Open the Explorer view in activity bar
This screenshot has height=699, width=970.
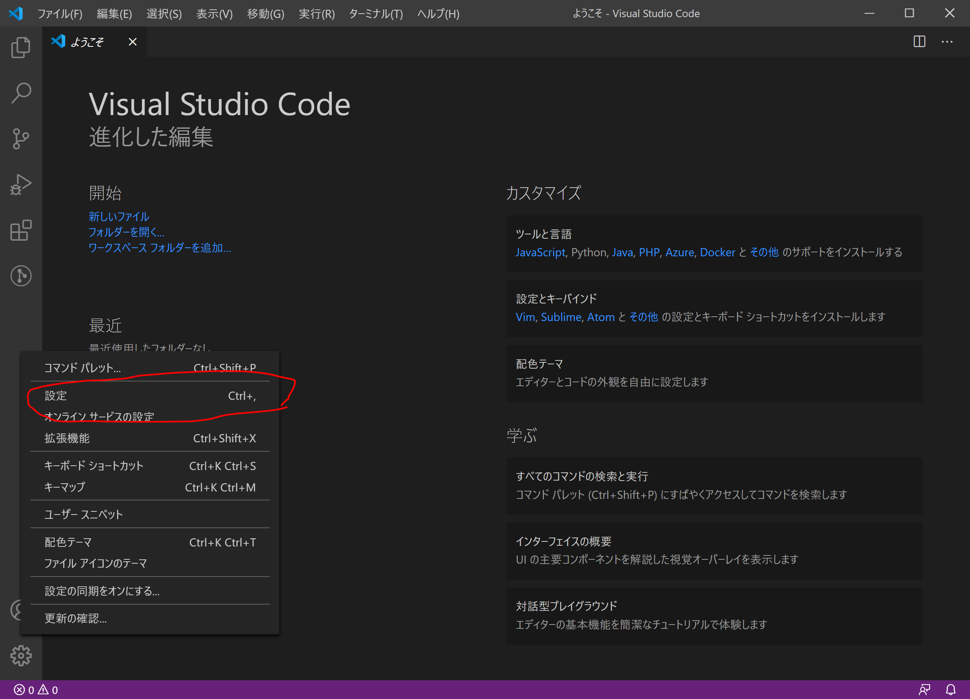tap(21, 47)
